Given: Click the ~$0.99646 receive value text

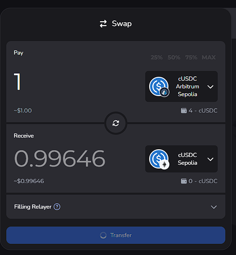Looking at the screenshot, I should [x=29, y=181].
